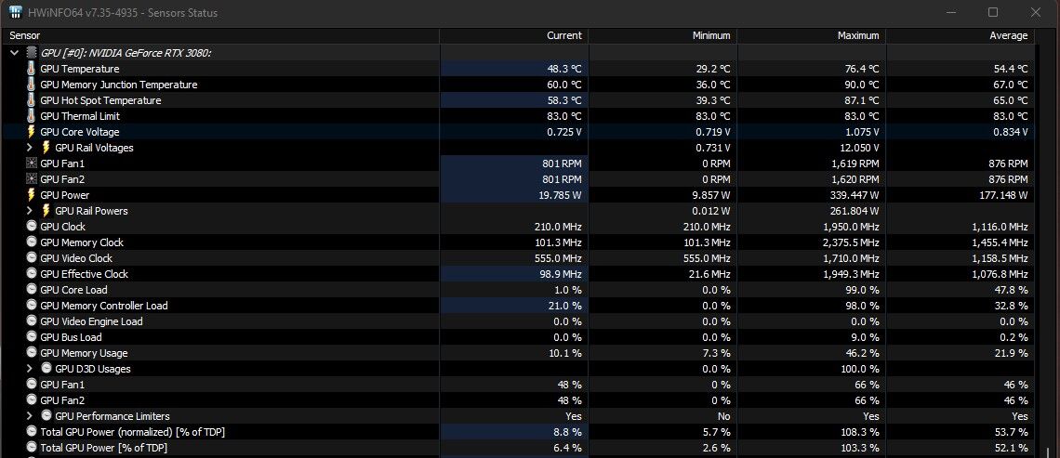Click the average GPU Memory Junction Temperature value 67.0 °C
Image resolution: width=1060 pixels, height=458 pixels.
(x=1011, y=85)
